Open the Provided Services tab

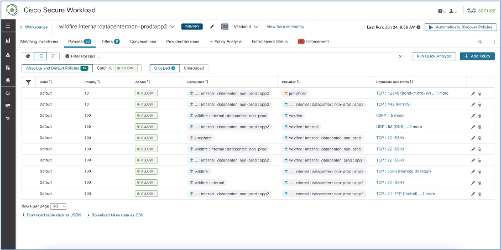point(183,41)
